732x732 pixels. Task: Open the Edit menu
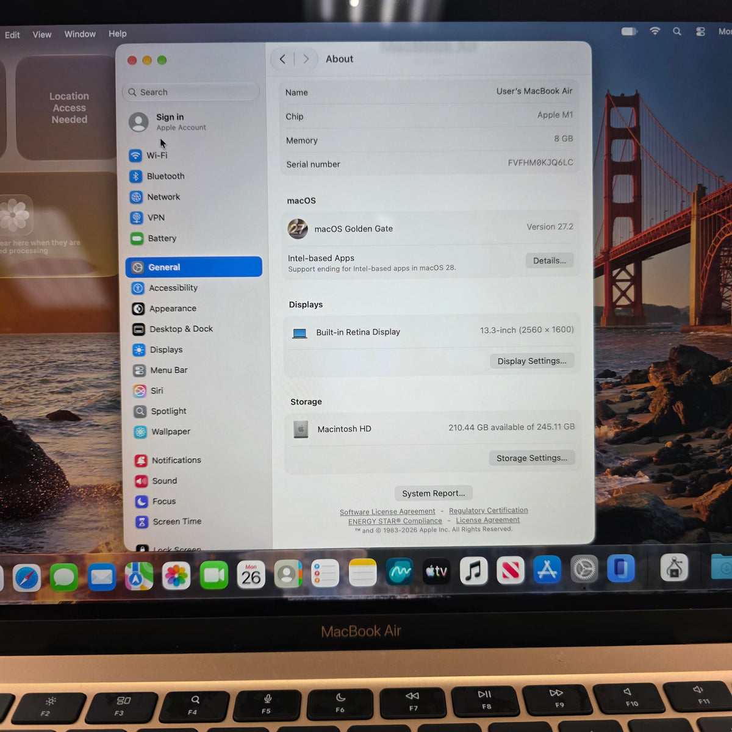[x=12, y=35]
